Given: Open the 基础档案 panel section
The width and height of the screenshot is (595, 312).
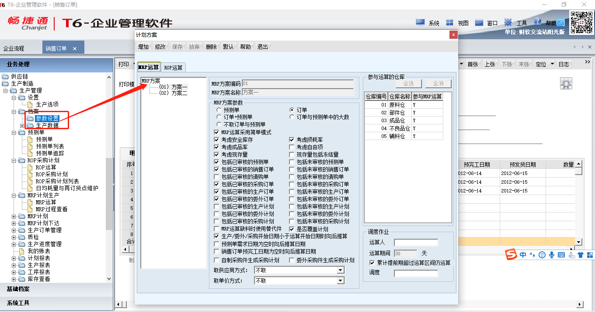Looking at the screenshot, I should coord(56,289).
